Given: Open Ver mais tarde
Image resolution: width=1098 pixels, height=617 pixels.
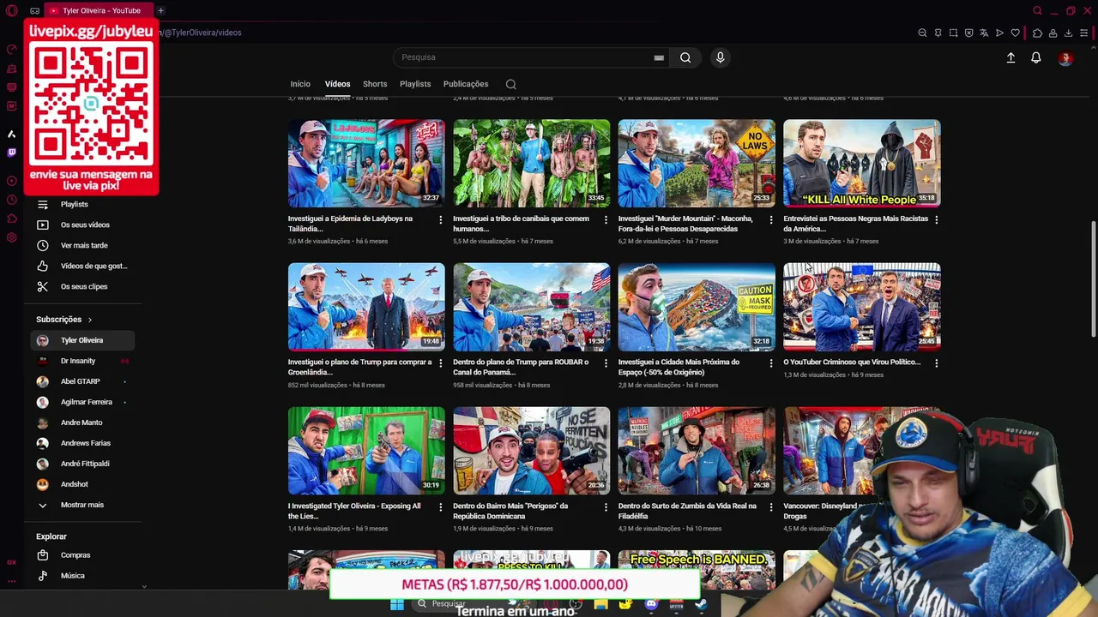Looking at the screenshot, I should click(x=82, y=245).
